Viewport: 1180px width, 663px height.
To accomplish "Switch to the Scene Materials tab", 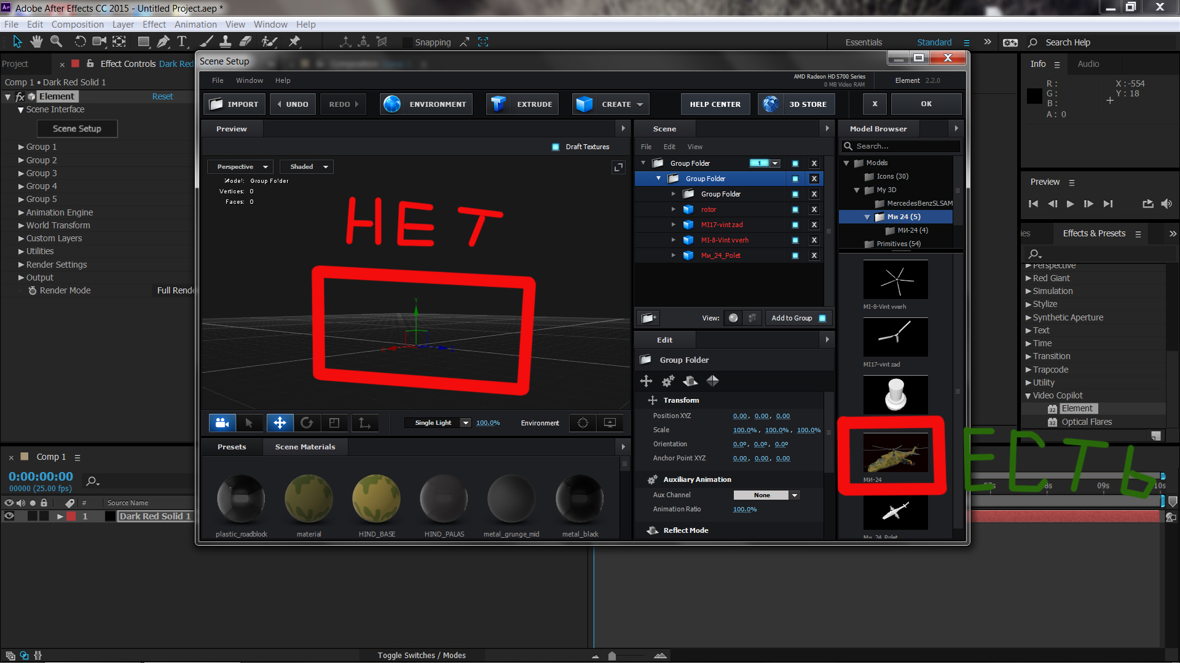I will (305, 447).
